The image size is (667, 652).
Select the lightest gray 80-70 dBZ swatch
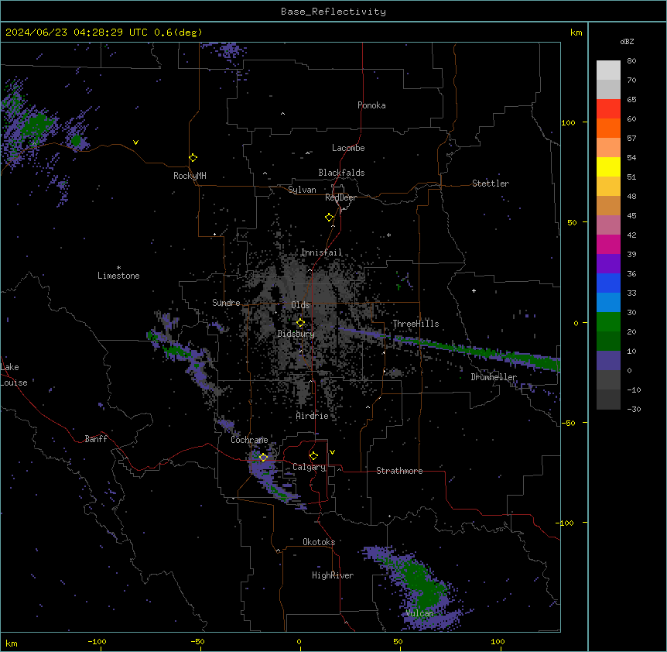pyautogui.click(x=608, y=70)
